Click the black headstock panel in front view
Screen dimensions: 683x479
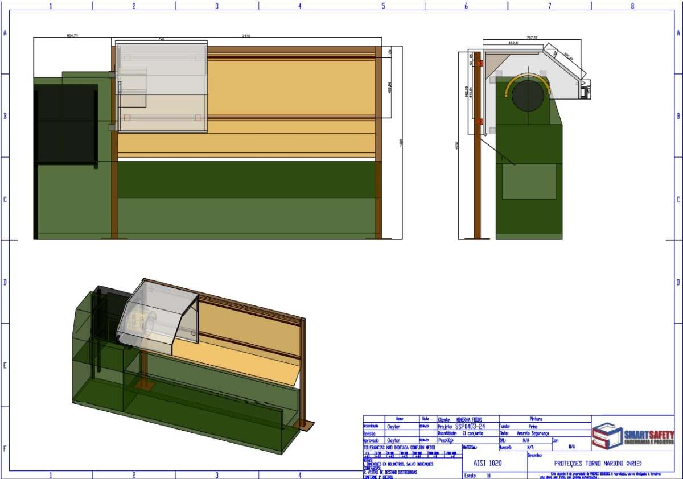65,124
